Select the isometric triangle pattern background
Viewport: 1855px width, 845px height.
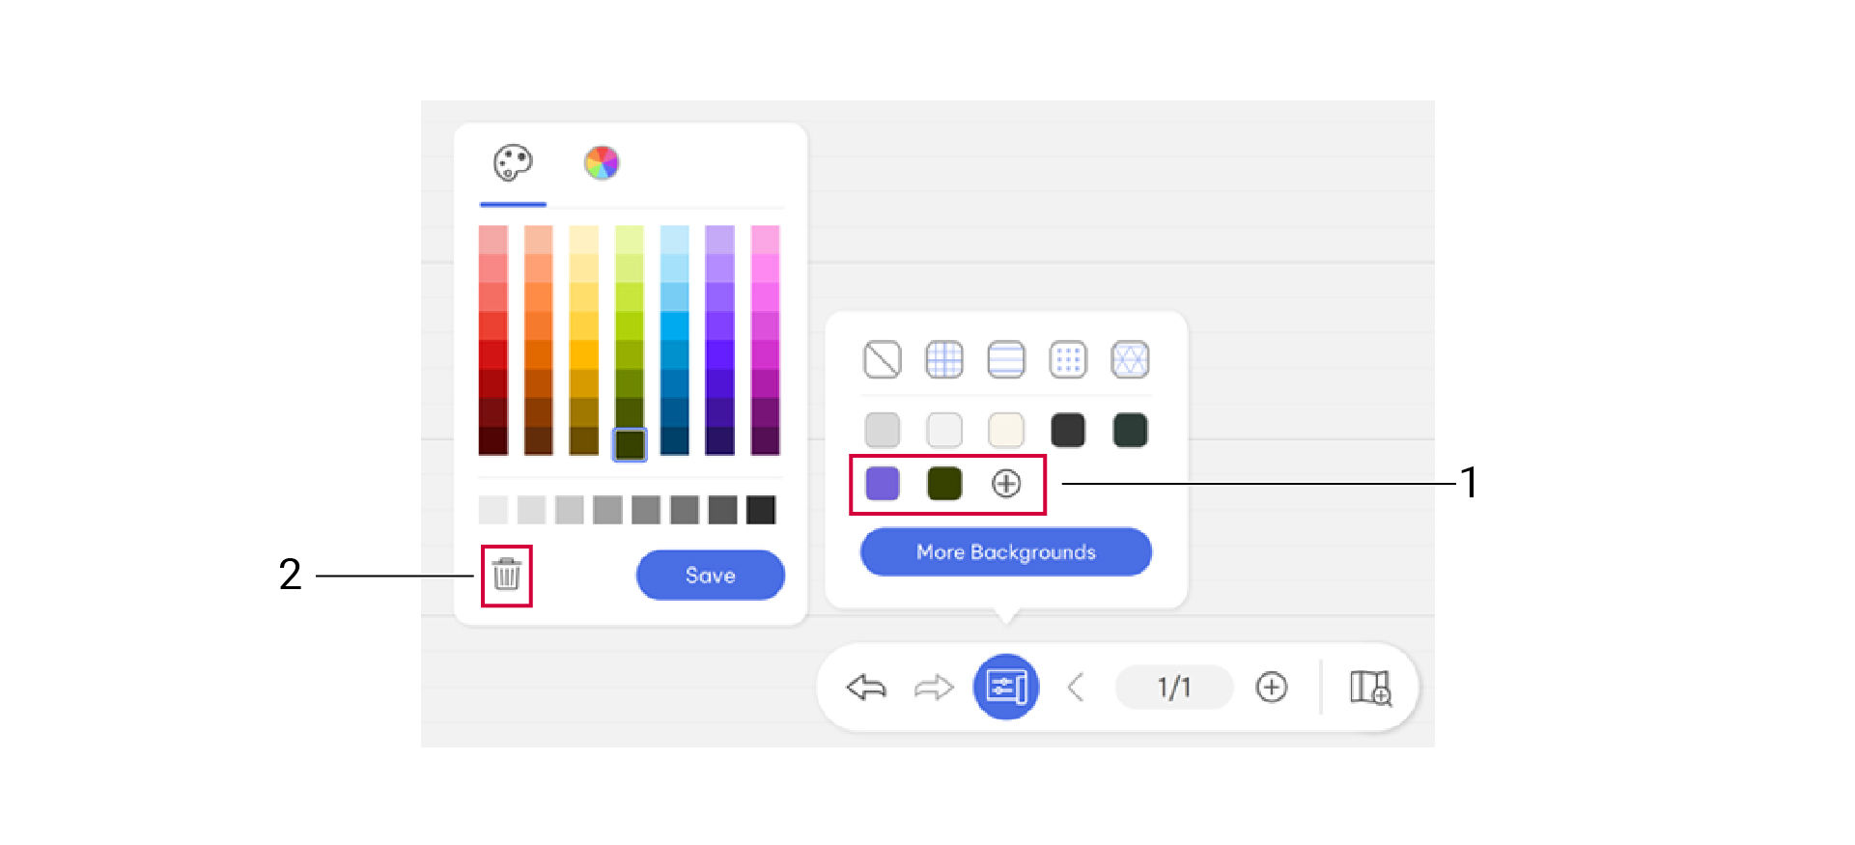click(x=1130, y=359)
